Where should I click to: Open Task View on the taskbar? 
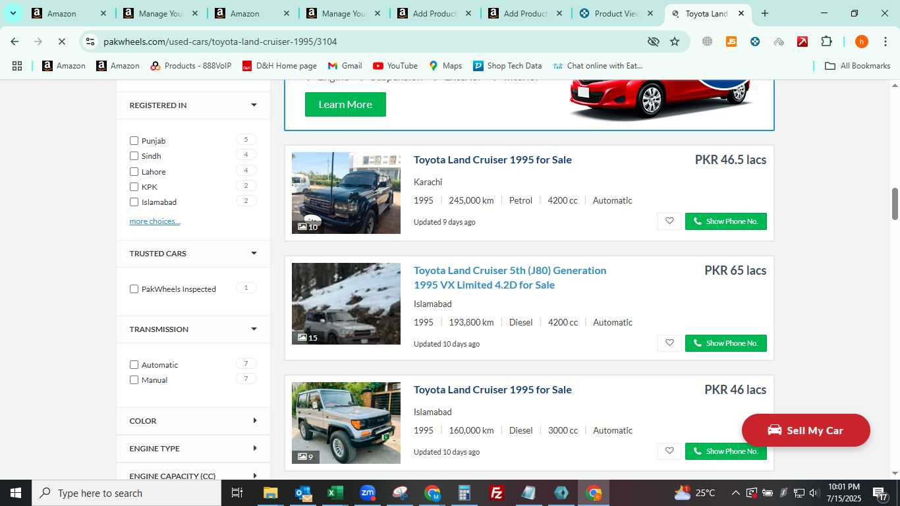pos(237,493)
